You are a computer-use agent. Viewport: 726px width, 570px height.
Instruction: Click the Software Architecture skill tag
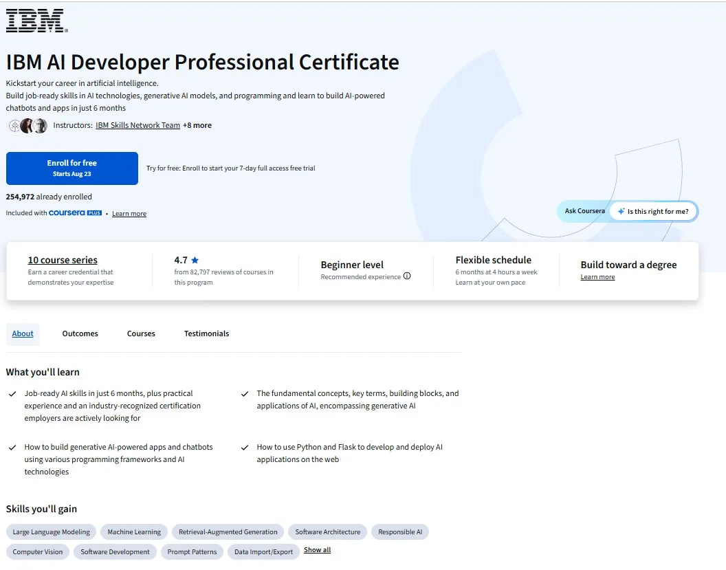tap(328, 532)
